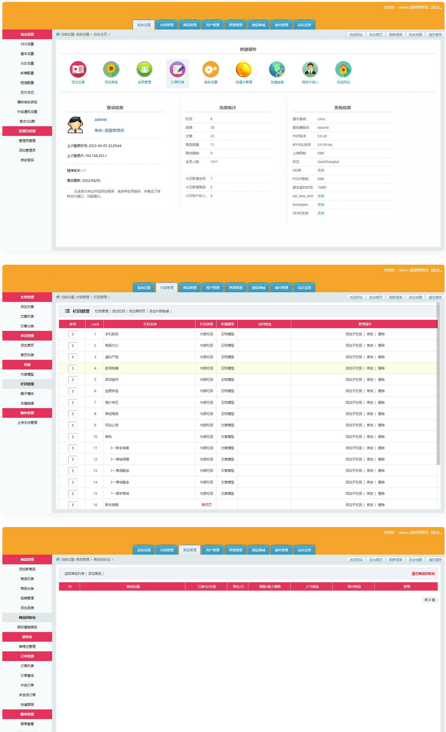Open the 会员管理 green shortcut icon
The image size is (446, 732).
coord(144,70)
